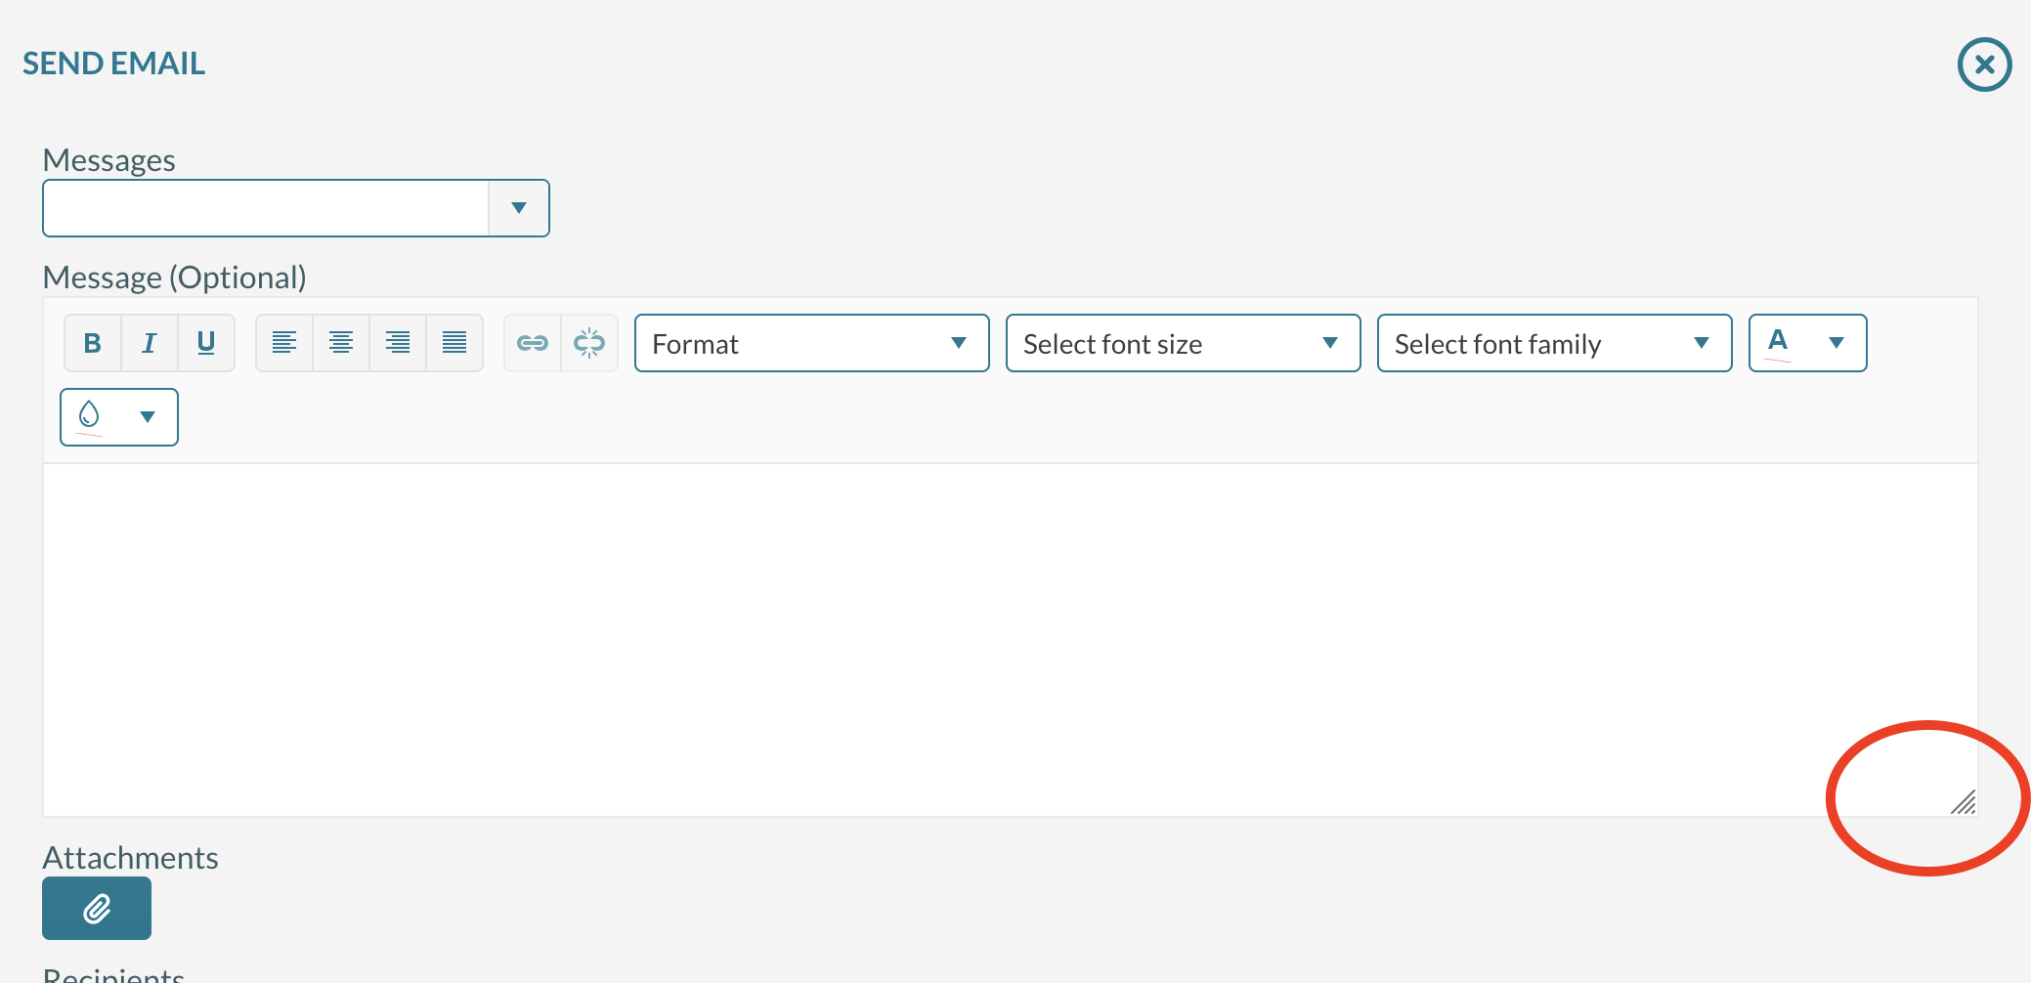Expand the text color picker arrow
The image size is (2031, 983).
(1837, 343)
